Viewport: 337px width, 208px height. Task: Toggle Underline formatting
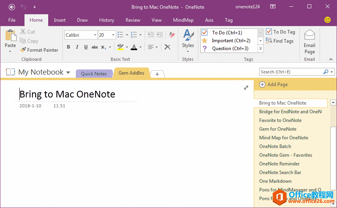tap(86, 47)
